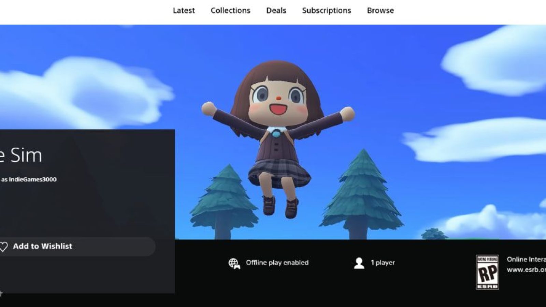This screenshot has width=546, height=307.
Task: Click the Offline play enabled label
Action: pos(277,263)
